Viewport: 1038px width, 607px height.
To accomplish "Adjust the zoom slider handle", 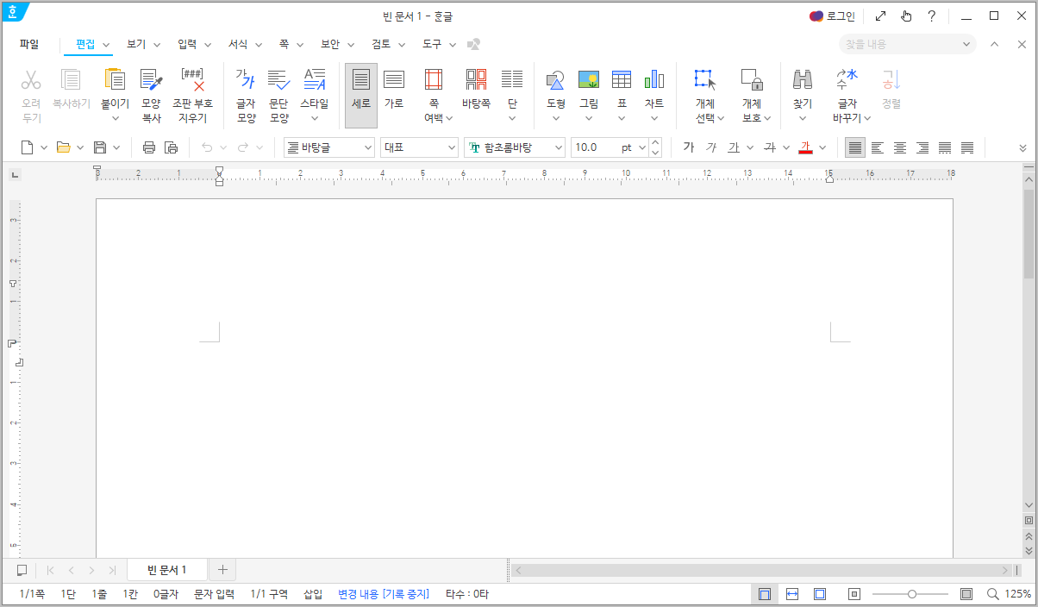I will tap(911, 594).
